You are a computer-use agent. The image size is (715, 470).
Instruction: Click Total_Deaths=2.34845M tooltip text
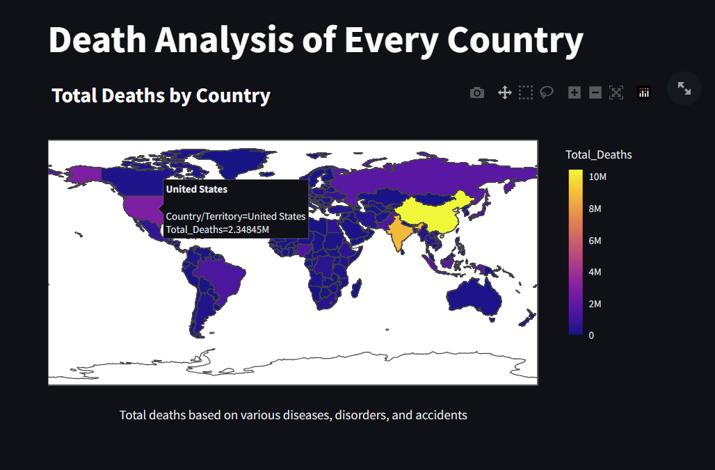point(218,229)
